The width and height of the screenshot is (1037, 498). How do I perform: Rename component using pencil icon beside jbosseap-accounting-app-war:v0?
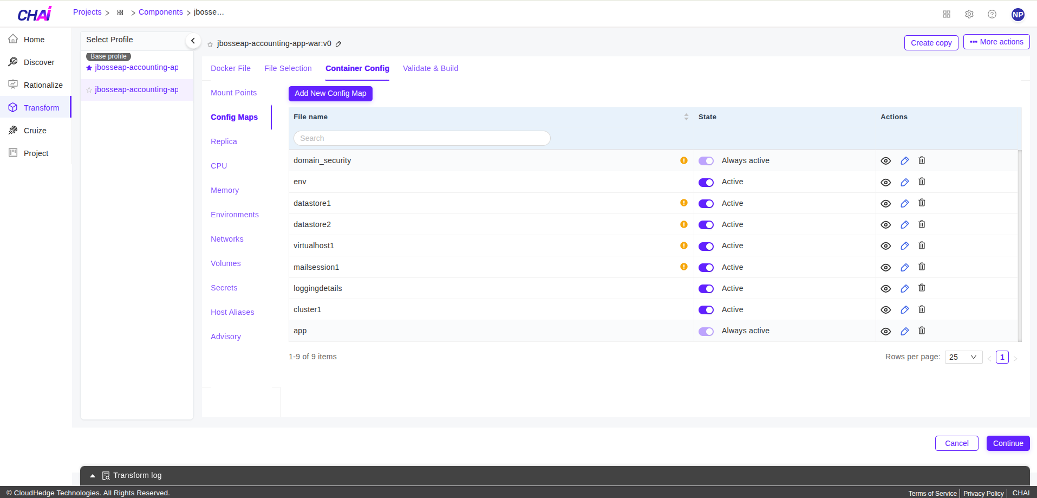click(339, 43)
